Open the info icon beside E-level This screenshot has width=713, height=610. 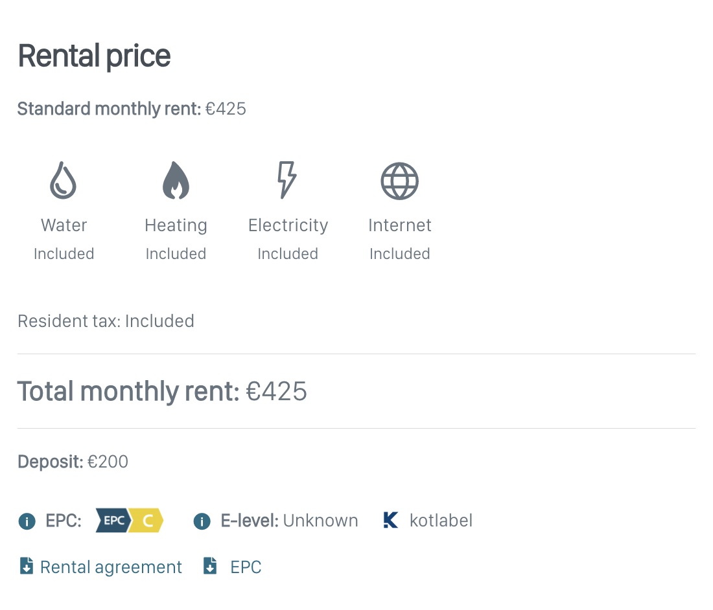click(x=202, y=521)
